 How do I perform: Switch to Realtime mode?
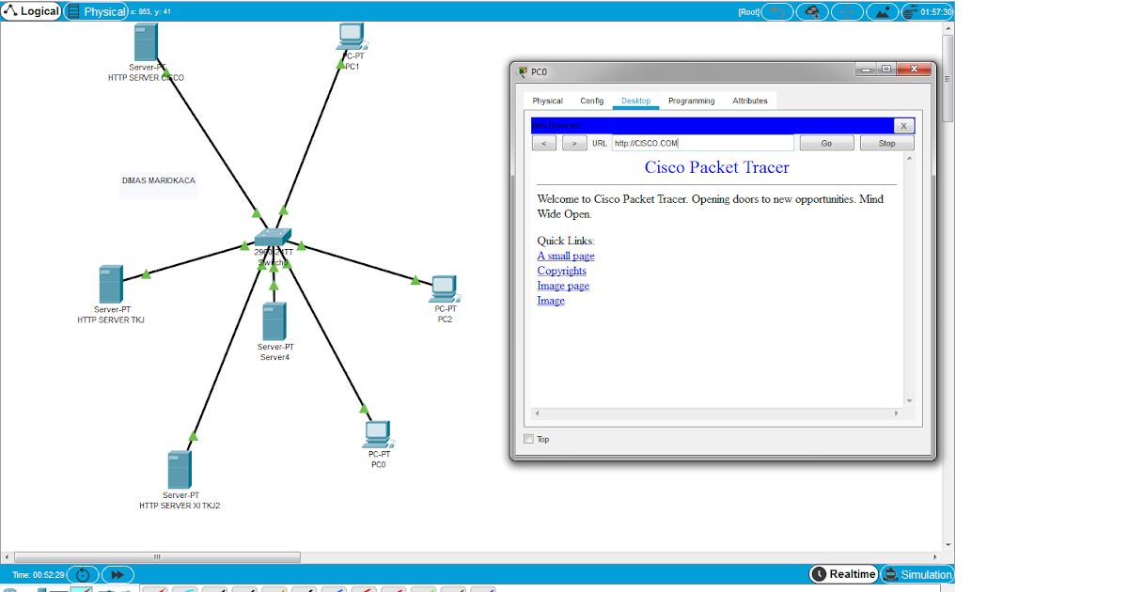pyautogui.click(x=843, y=574)
